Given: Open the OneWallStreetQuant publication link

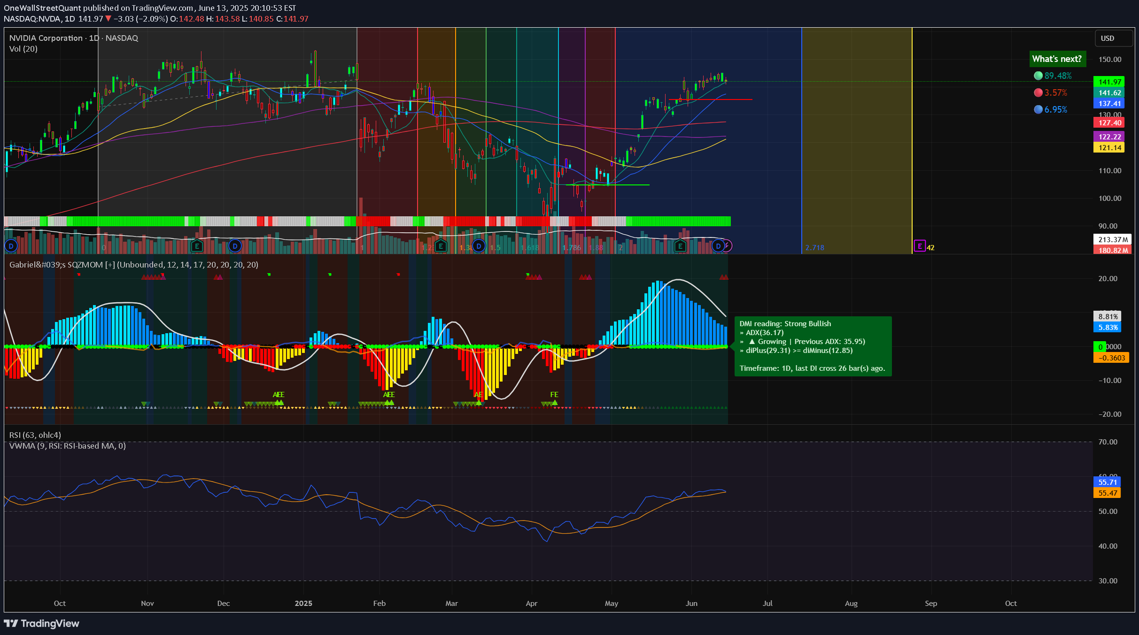Looking at the screenshot, I should click(x=42, y=8).
